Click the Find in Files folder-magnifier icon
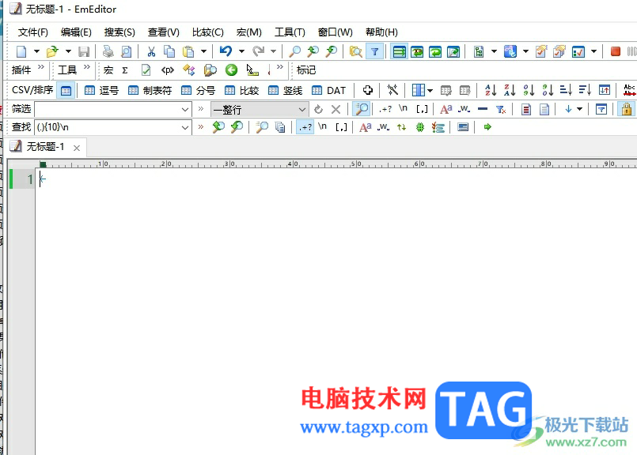This screenshot has width=637, height=455. click(x=356, y=51)
